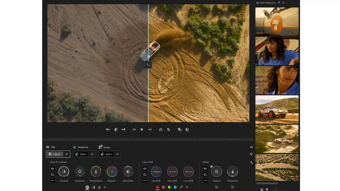Open Color & Contrast more options
The width and height of the screenshot is (340, 191).
click(x=52, y=181)
